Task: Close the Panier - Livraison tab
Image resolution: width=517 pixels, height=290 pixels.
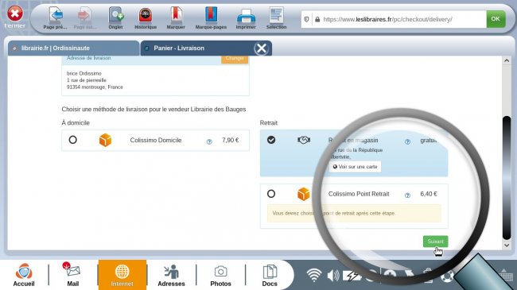Action: [x=262, y=48]
